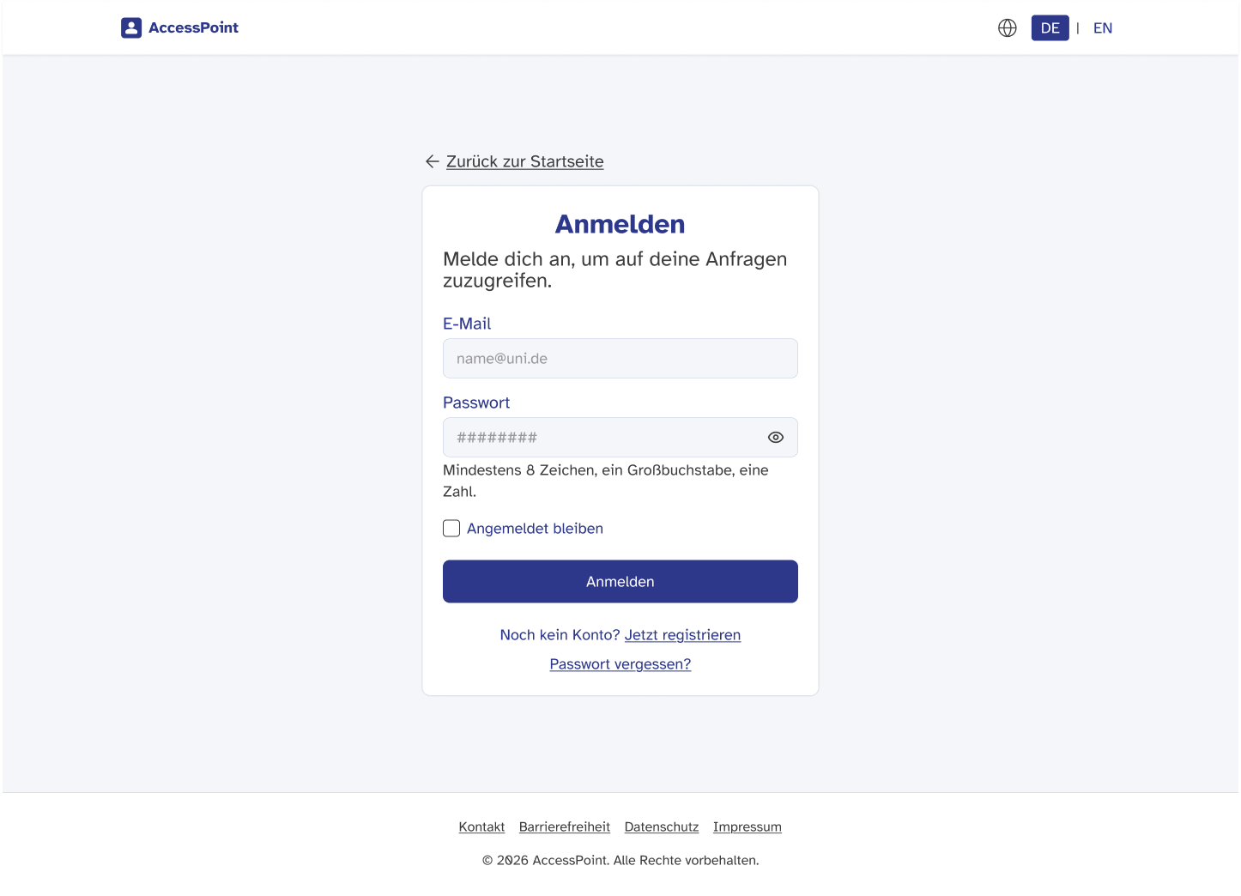This screenshot has height=896, width=1241.
Task: Switch language to DE
Action: point(1050,28)
